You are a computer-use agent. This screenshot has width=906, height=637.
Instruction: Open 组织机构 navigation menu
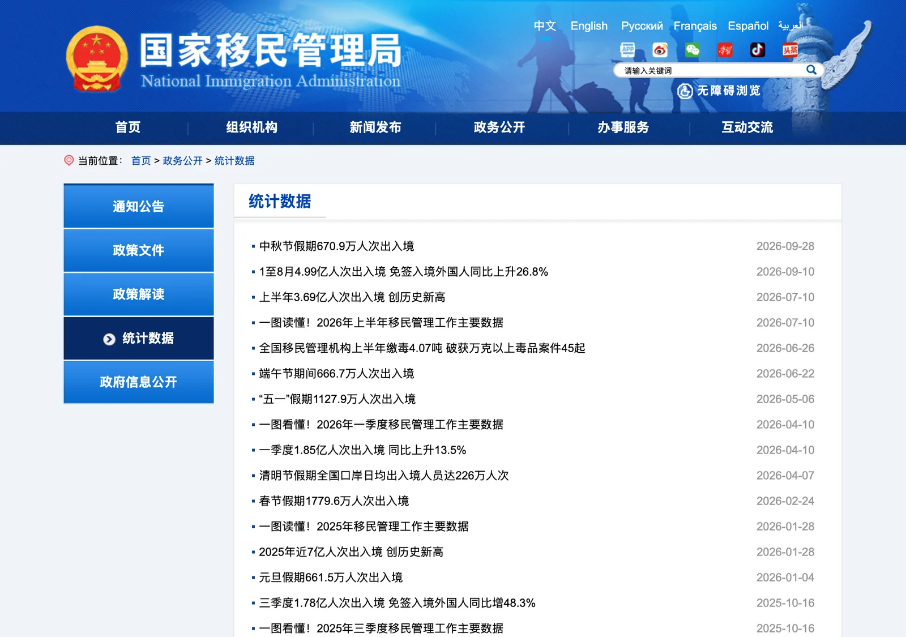point(251,127)
